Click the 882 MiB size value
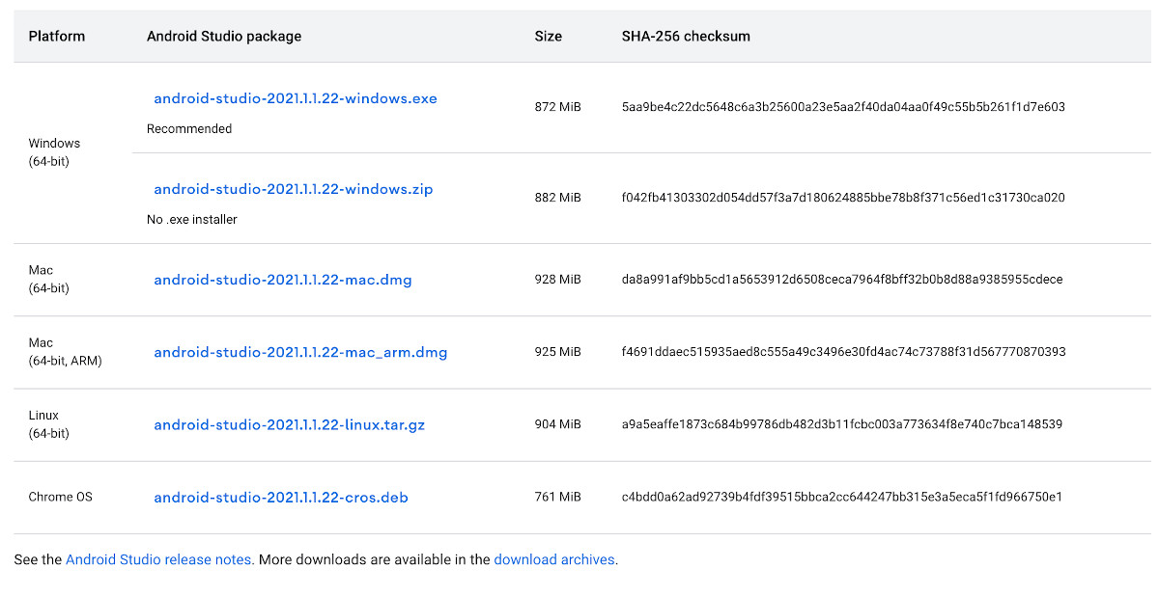1159x596 pixels. 558,198
